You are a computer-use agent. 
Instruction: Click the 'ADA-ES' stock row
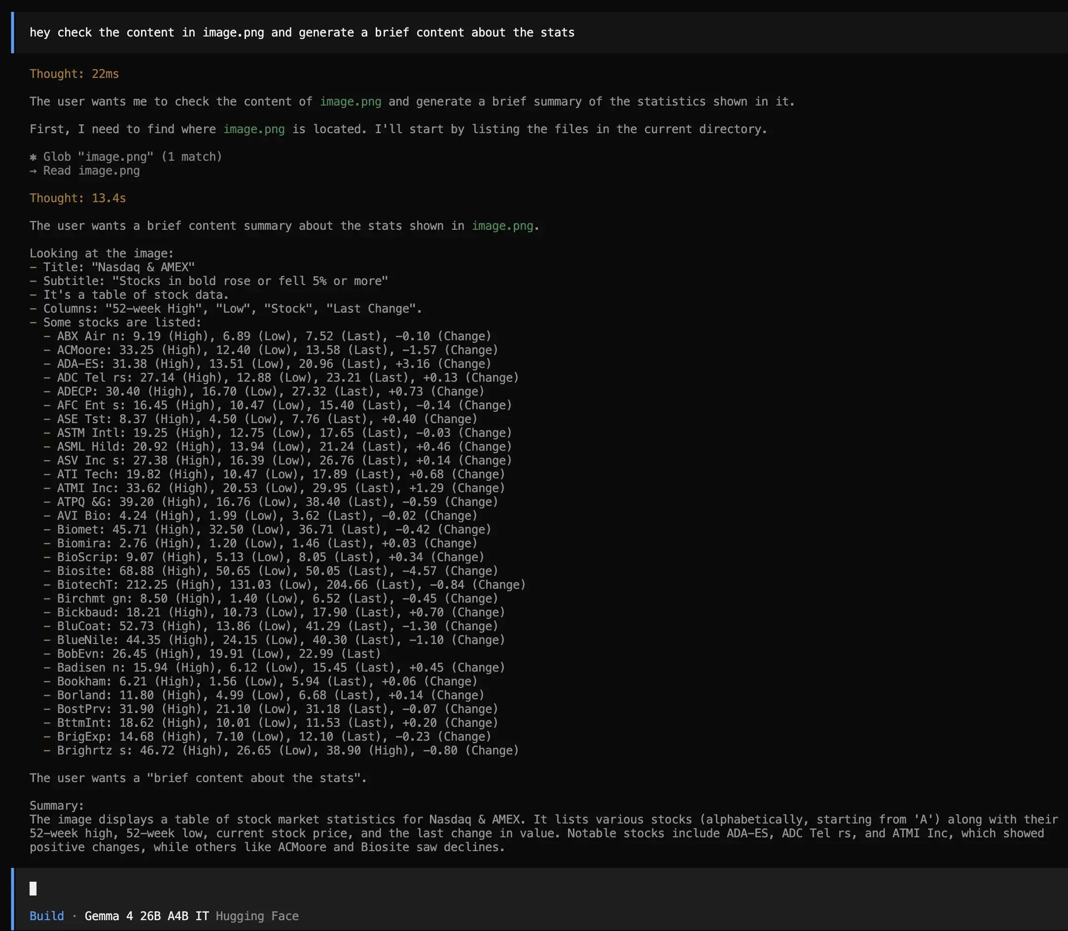click(x=268, y=364)
